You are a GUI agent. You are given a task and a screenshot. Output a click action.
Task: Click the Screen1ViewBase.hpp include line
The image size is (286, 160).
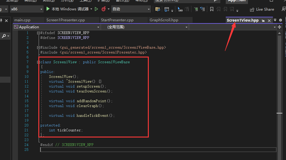pyautogui.click(x=103, y=47)
